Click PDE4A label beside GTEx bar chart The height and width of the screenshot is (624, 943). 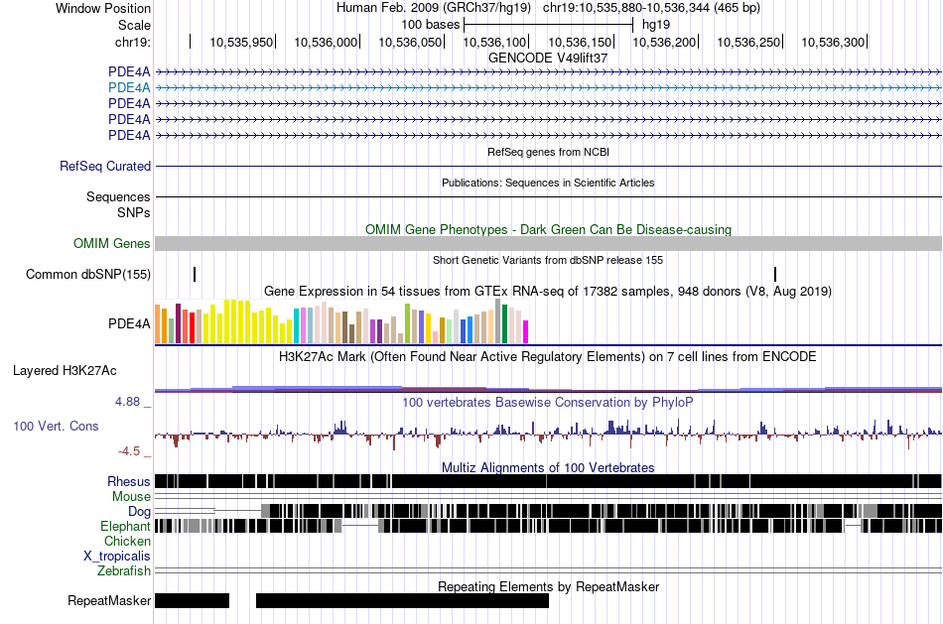129,324
